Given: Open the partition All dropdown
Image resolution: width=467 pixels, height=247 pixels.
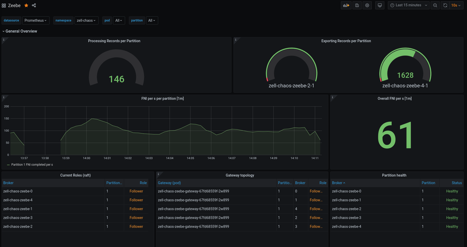Looking at the screenshot, I should (152, 20).
